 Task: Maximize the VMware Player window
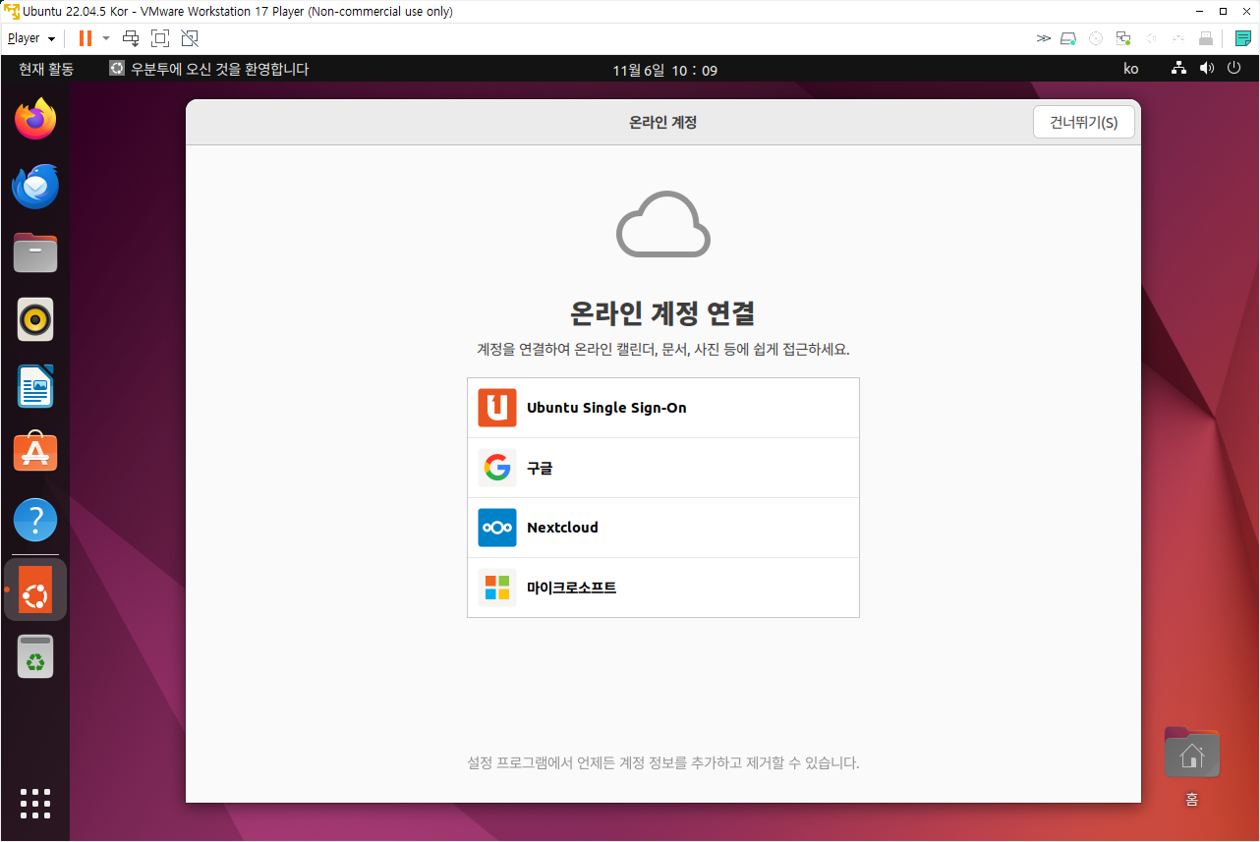tap(1223, 11)
